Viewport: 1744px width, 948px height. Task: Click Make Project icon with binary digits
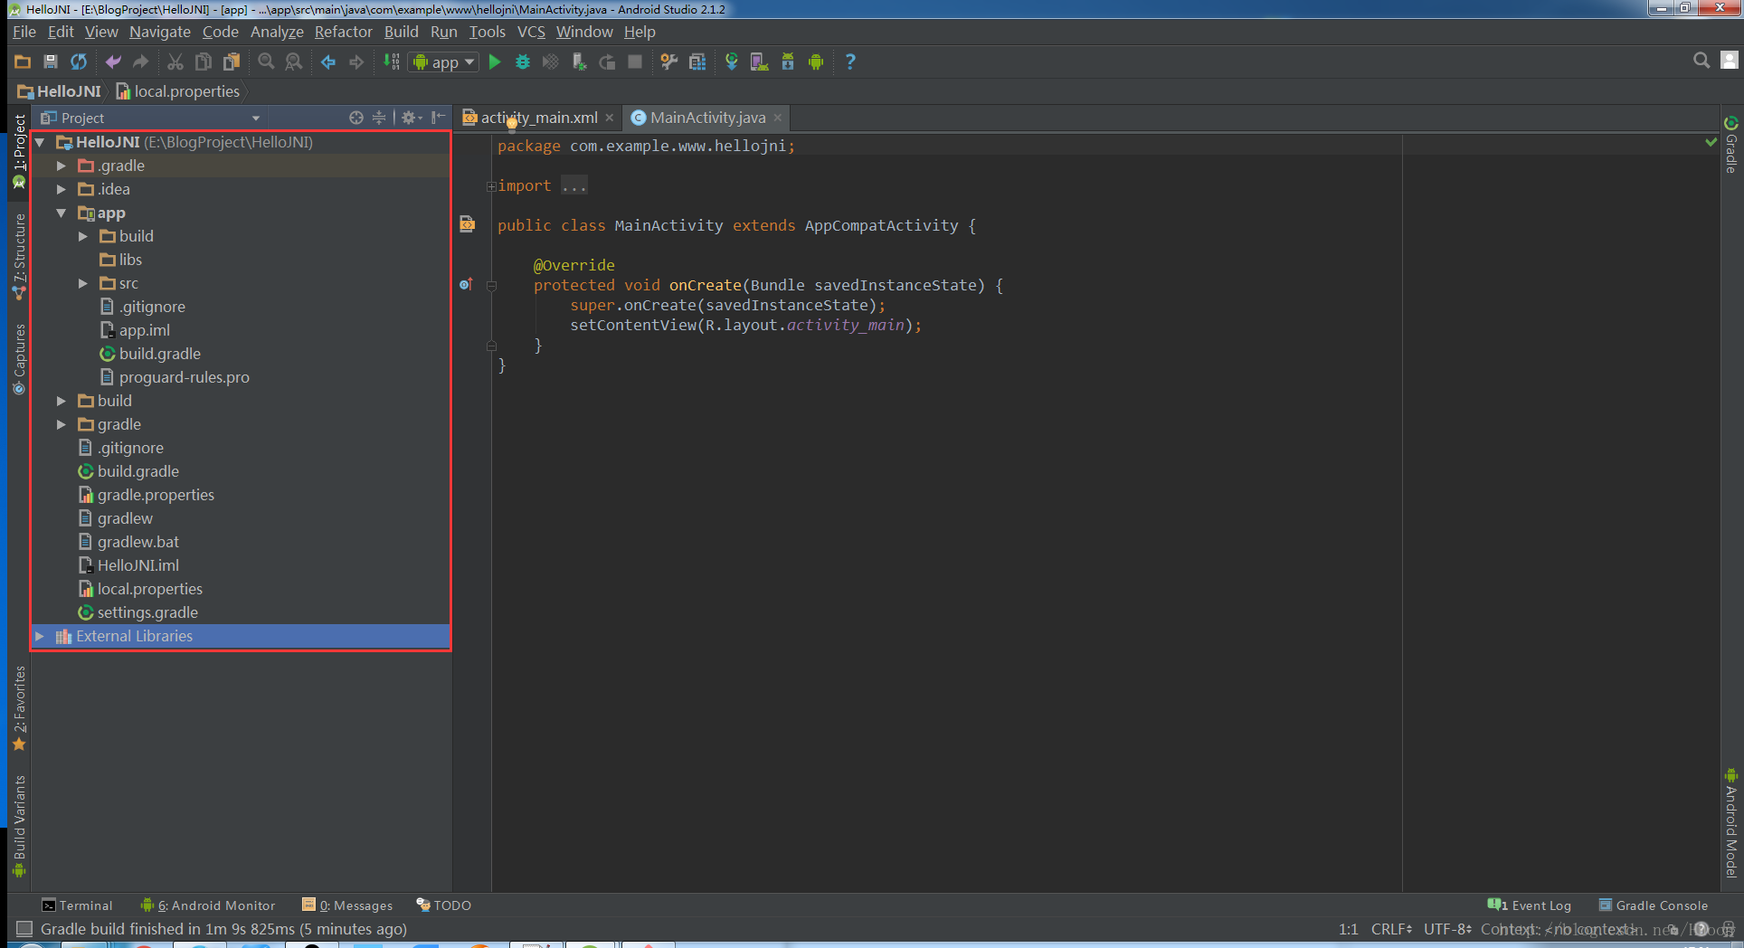(x=391, y=62)
